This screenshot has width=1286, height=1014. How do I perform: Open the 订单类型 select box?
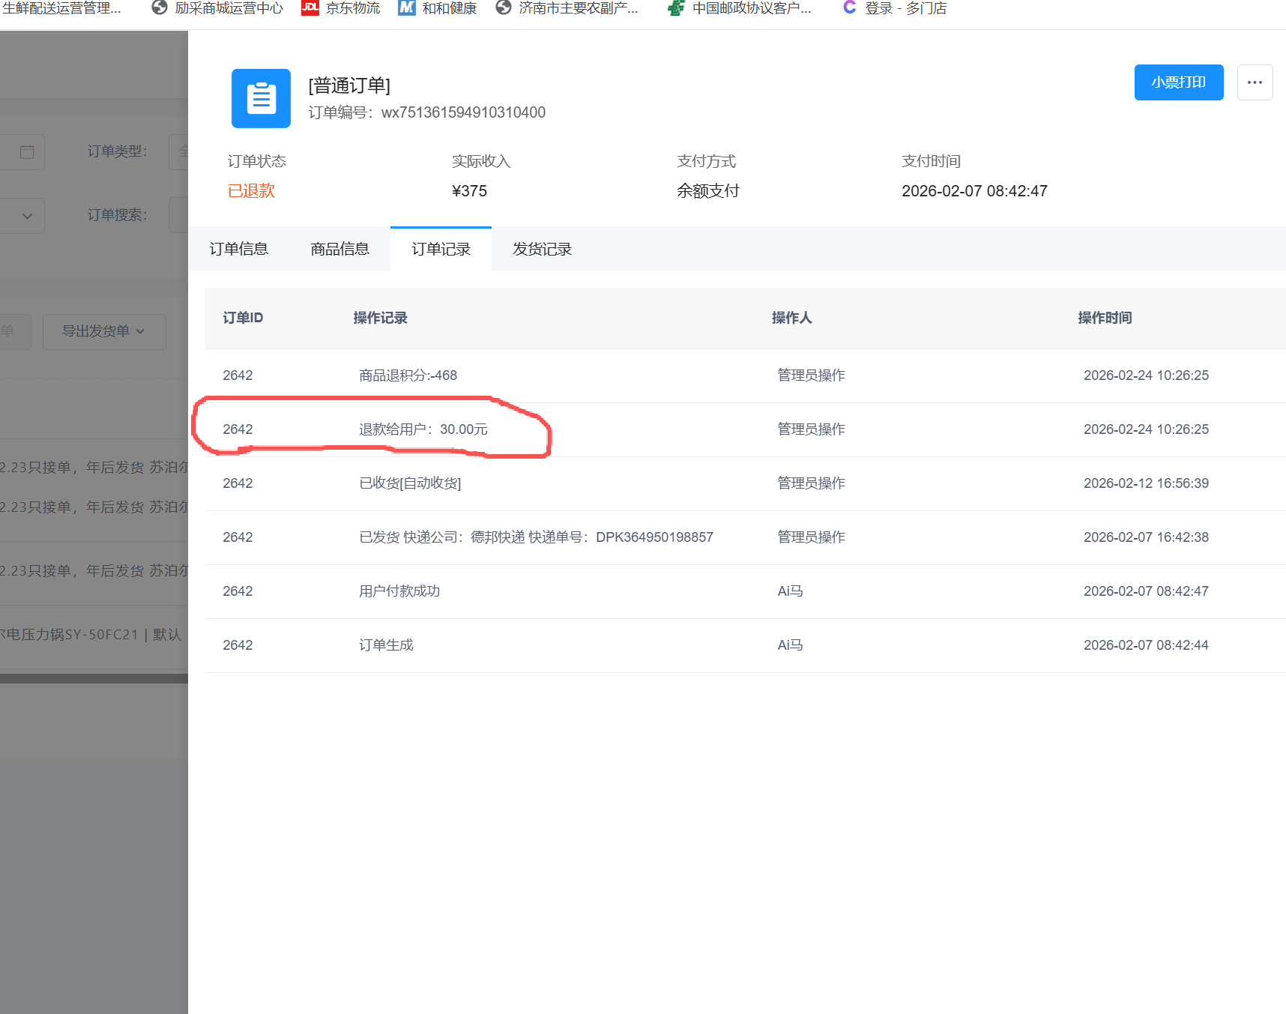click(179, 152)
